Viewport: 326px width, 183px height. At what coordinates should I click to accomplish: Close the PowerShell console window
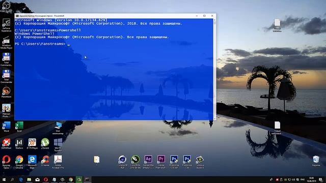pyautogui.click(x=212, y=16)
